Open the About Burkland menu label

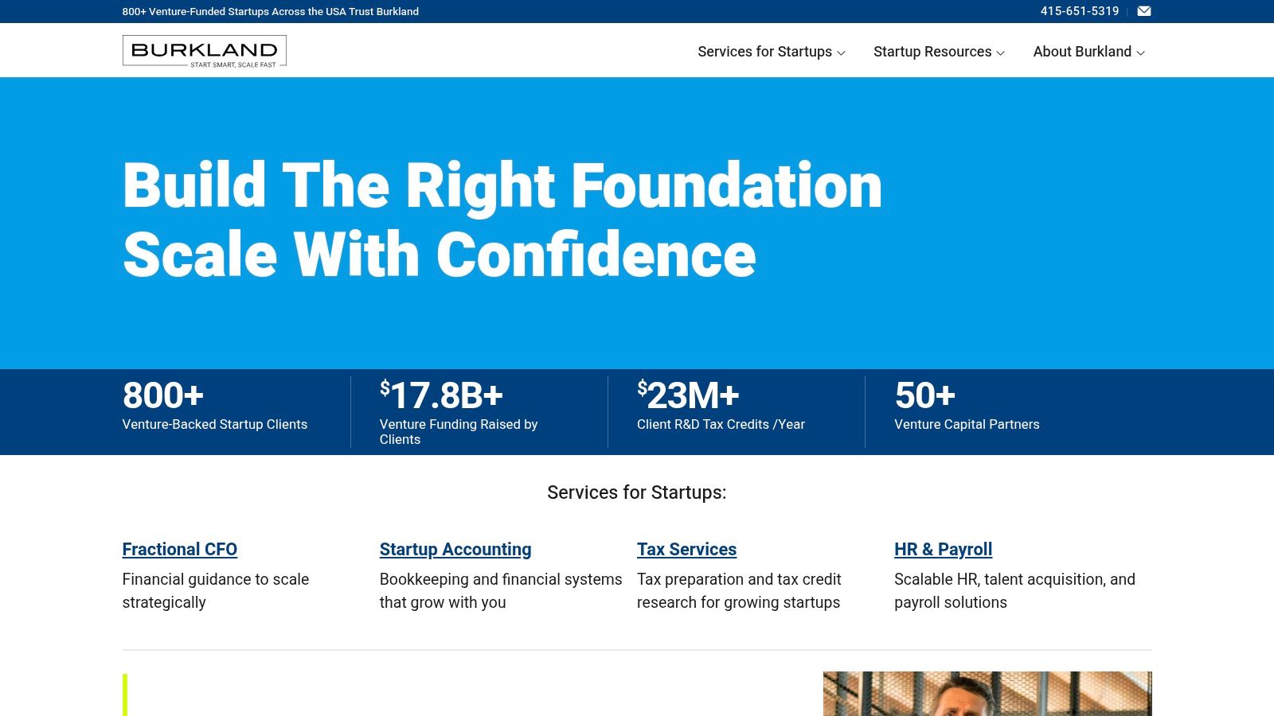click(1081, 52)
